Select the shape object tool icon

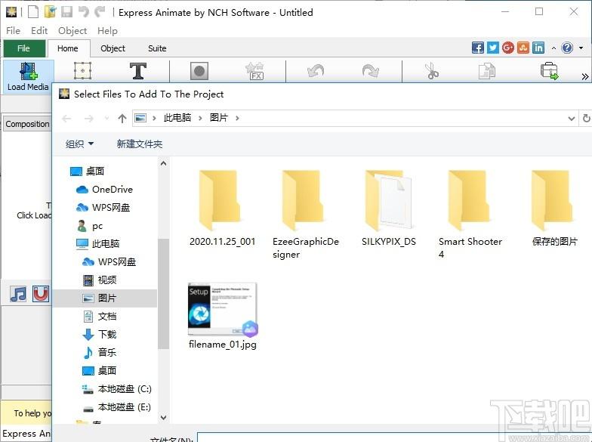click(x=83, y=71)
